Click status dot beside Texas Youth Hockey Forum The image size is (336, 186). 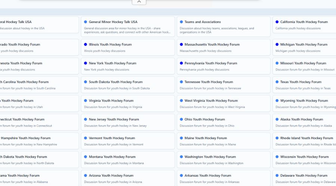[277, 82]
